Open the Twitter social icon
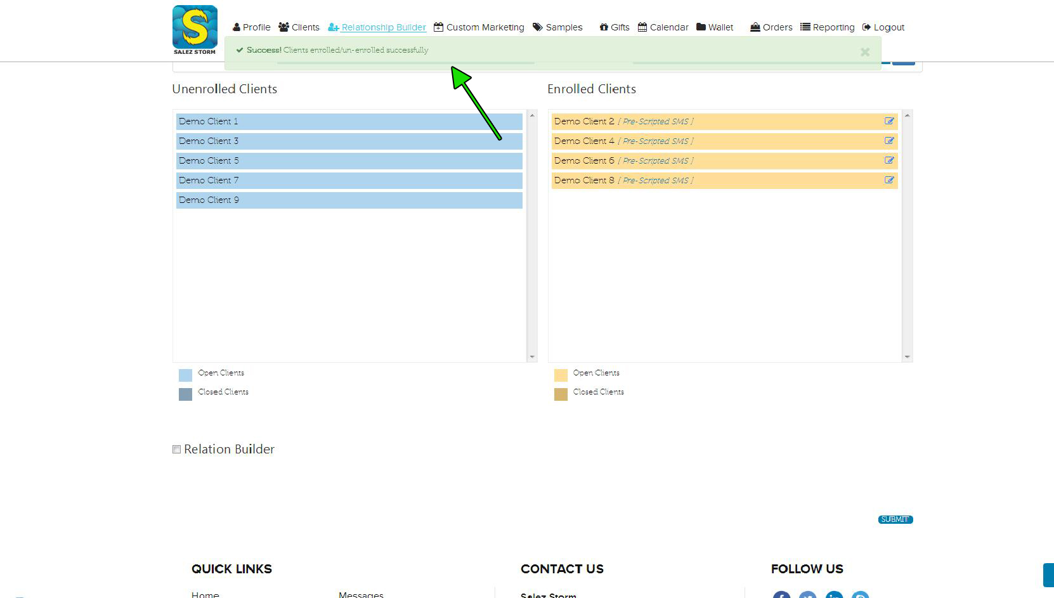 pyautogui.click(x=807, y=595)
